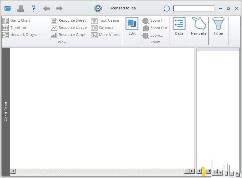Open the Resource Sheet view
This screenshot has height=178, width=242.
[68, 20]
